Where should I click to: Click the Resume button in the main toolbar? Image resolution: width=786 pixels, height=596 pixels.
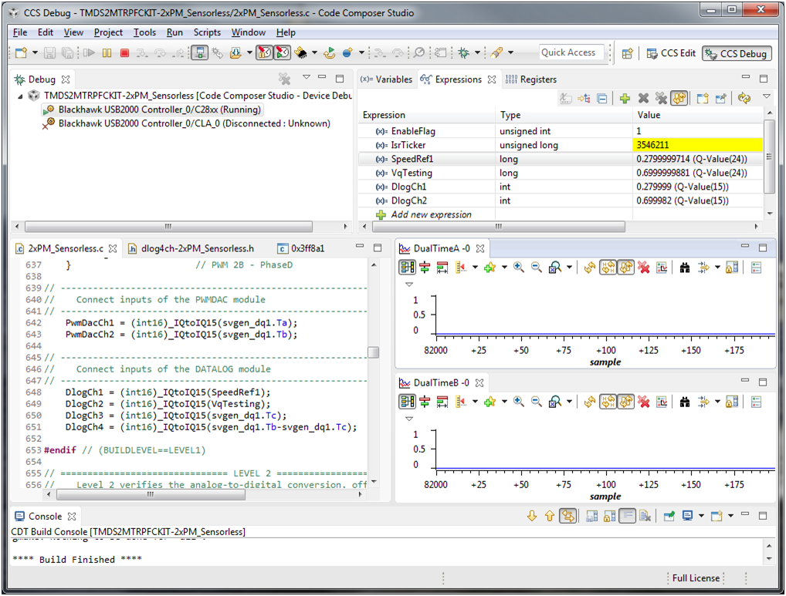pyautogui.click(x=90, y=52)
